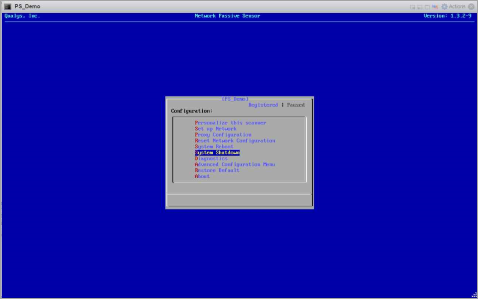Select Personalize this scanner
The width and height of the screenshot is (478, 299).
coord(230,123)
